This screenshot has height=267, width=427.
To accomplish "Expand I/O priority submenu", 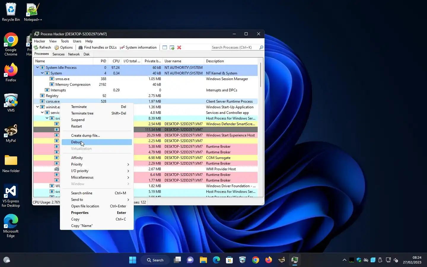I will tap(97, 171).
